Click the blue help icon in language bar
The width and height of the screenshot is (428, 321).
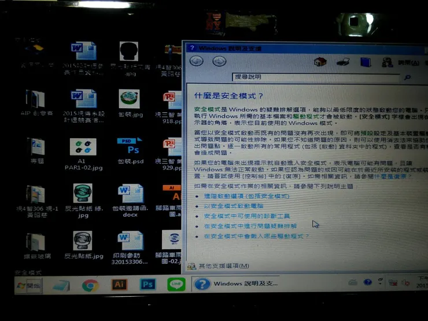click(x=368, y=282)
